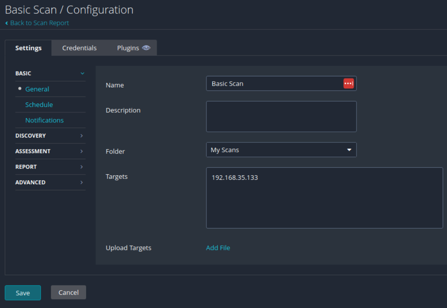447x308 pixels.
Task: Expand the ASSESSMENT section
Action: (50, 151)
